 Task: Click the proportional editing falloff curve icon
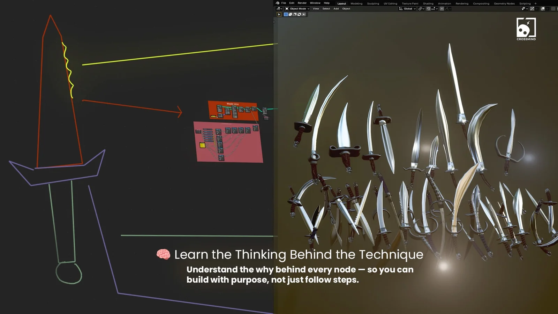pos(447,9)
